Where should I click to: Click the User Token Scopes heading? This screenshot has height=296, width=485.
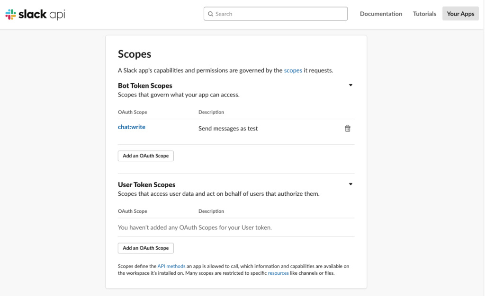point(146,184)
